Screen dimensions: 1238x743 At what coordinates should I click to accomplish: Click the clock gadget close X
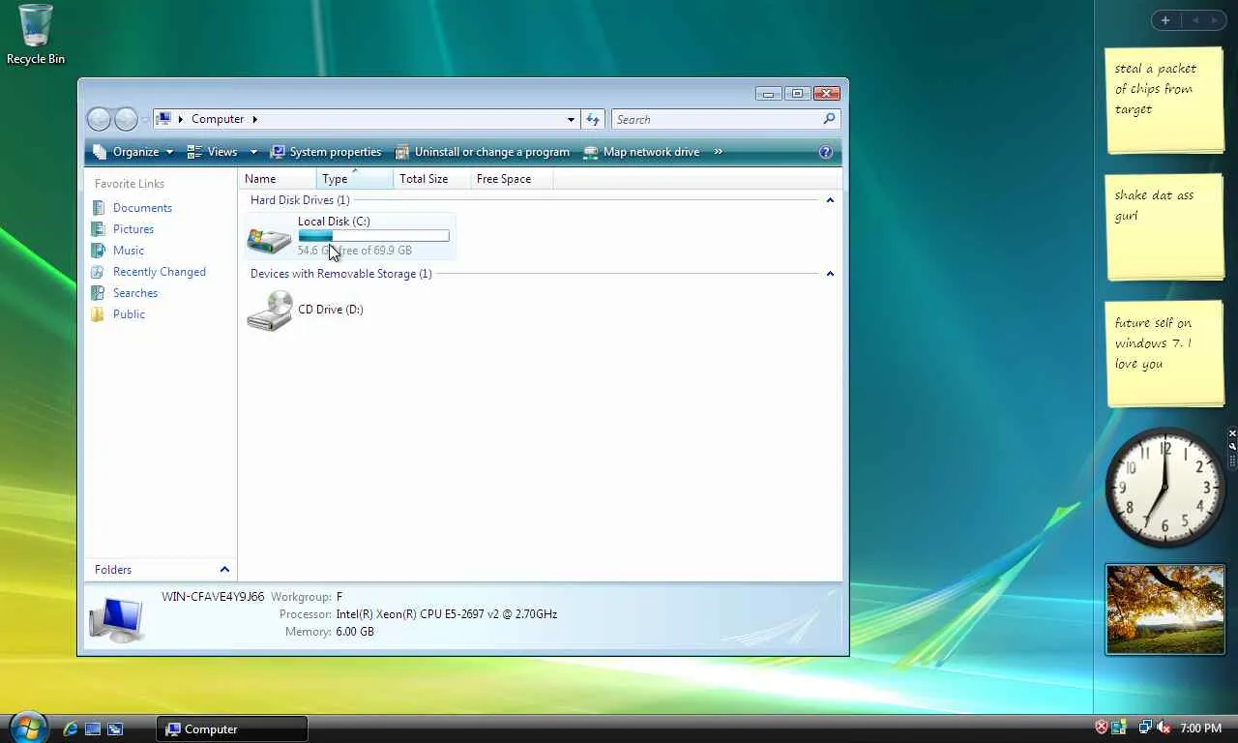coord(1232,433)
